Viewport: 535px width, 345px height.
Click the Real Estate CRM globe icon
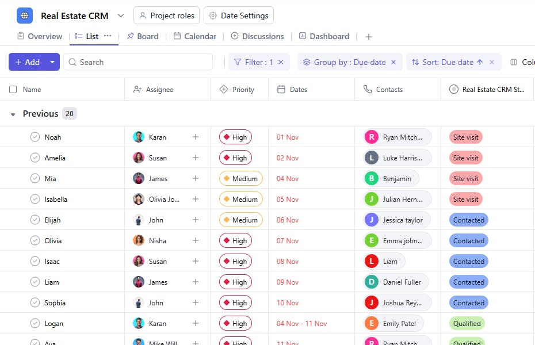25,16
